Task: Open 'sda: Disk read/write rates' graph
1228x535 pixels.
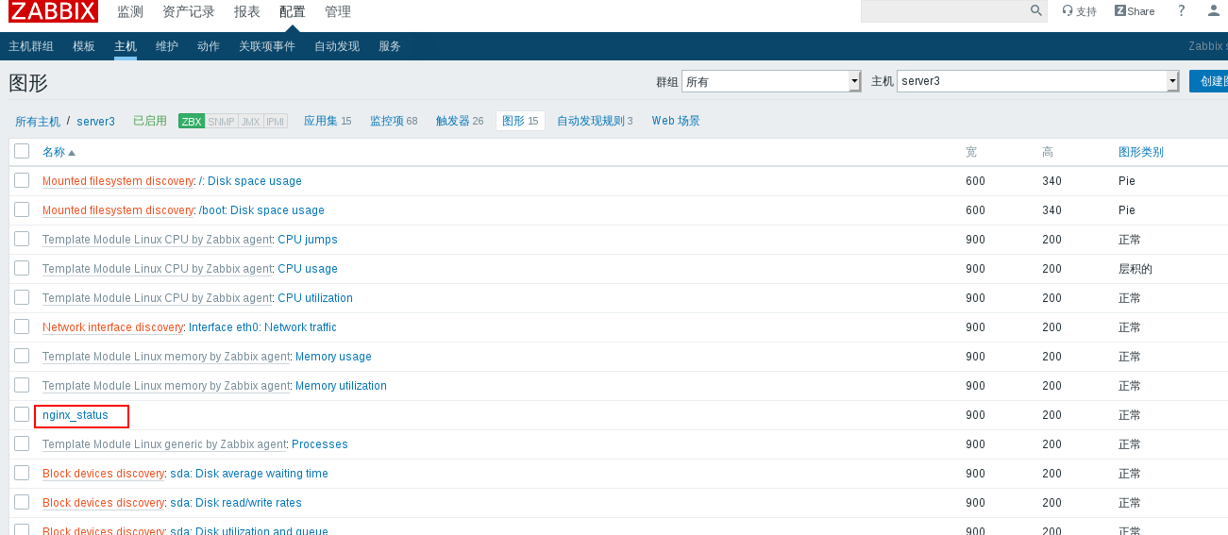Action: click(236, 503)
